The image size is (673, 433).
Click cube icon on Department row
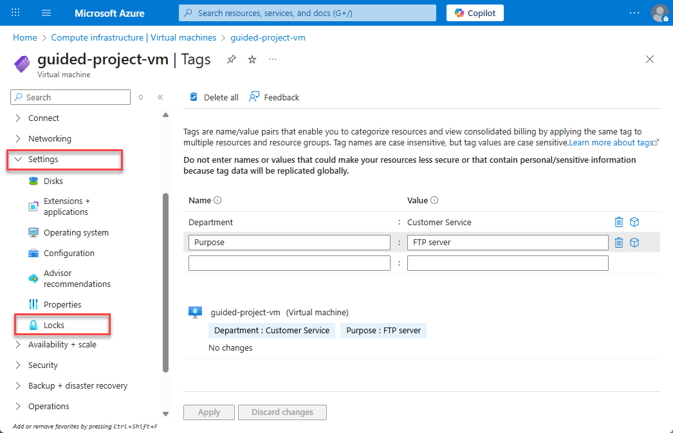(x=634, y=222)
